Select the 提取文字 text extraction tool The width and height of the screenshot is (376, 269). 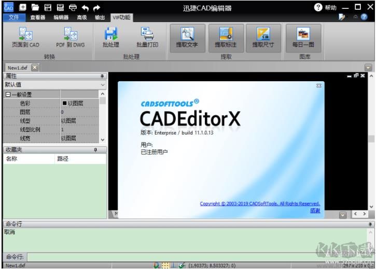coord(187,37)
